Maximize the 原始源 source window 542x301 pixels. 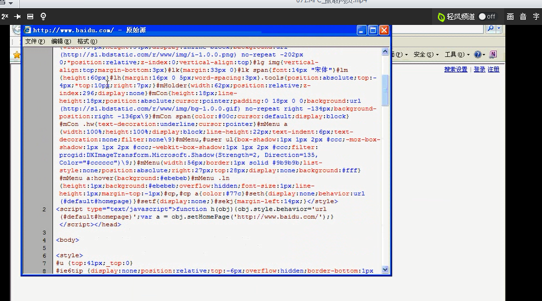pos(373,30)
